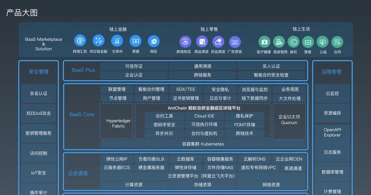Image resolution: width=371 pixels, height=195 pixels.
Task: Click 智能合约安全检查 in BaaS Plus
Action: 271,75
